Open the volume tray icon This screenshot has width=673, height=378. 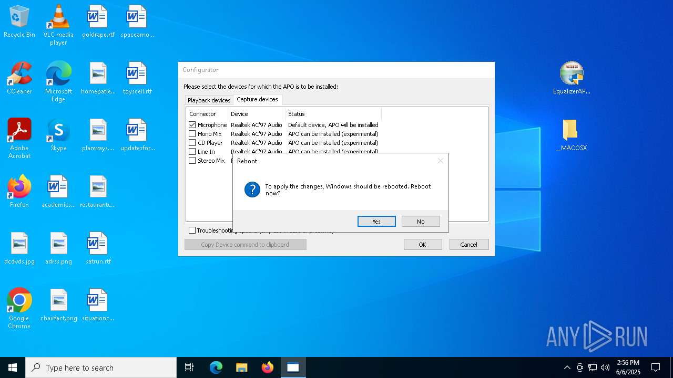click(605, 367)
